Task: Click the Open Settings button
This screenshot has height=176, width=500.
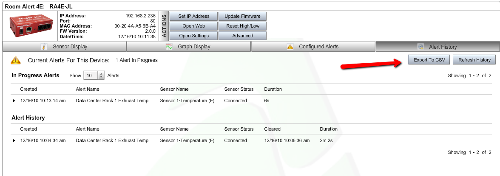Action: 193,36
